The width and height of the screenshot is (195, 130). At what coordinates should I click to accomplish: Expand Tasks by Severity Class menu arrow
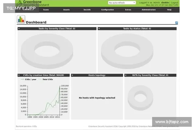tap(19, 29)
